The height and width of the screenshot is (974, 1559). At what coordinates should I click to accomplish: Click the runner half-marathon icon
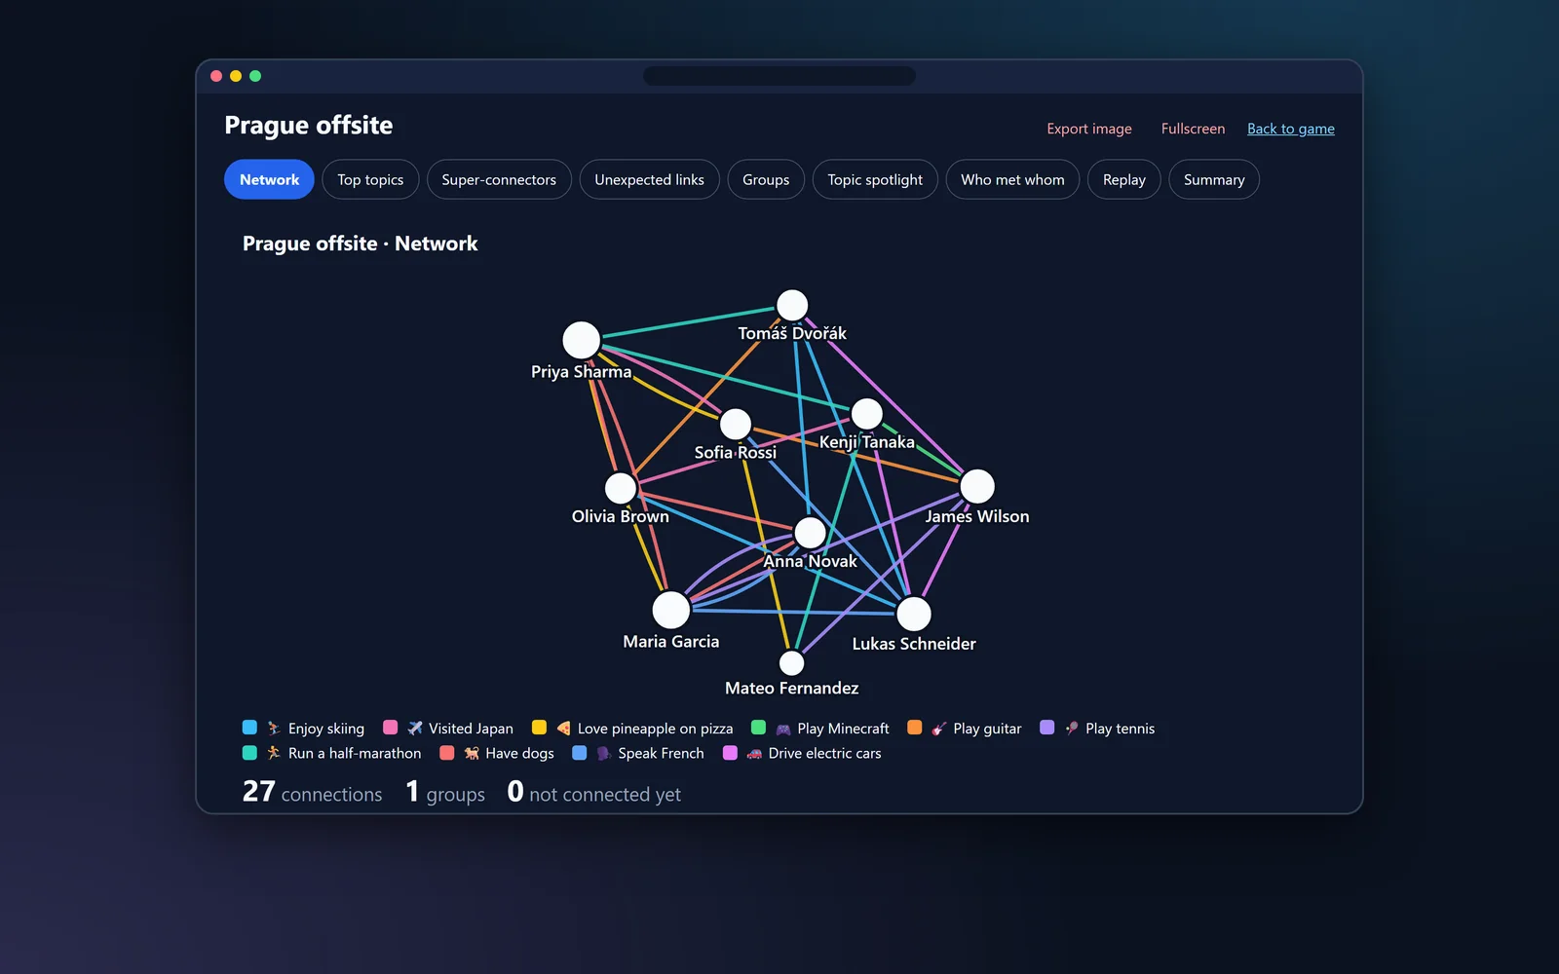click(x=274, y=753)
